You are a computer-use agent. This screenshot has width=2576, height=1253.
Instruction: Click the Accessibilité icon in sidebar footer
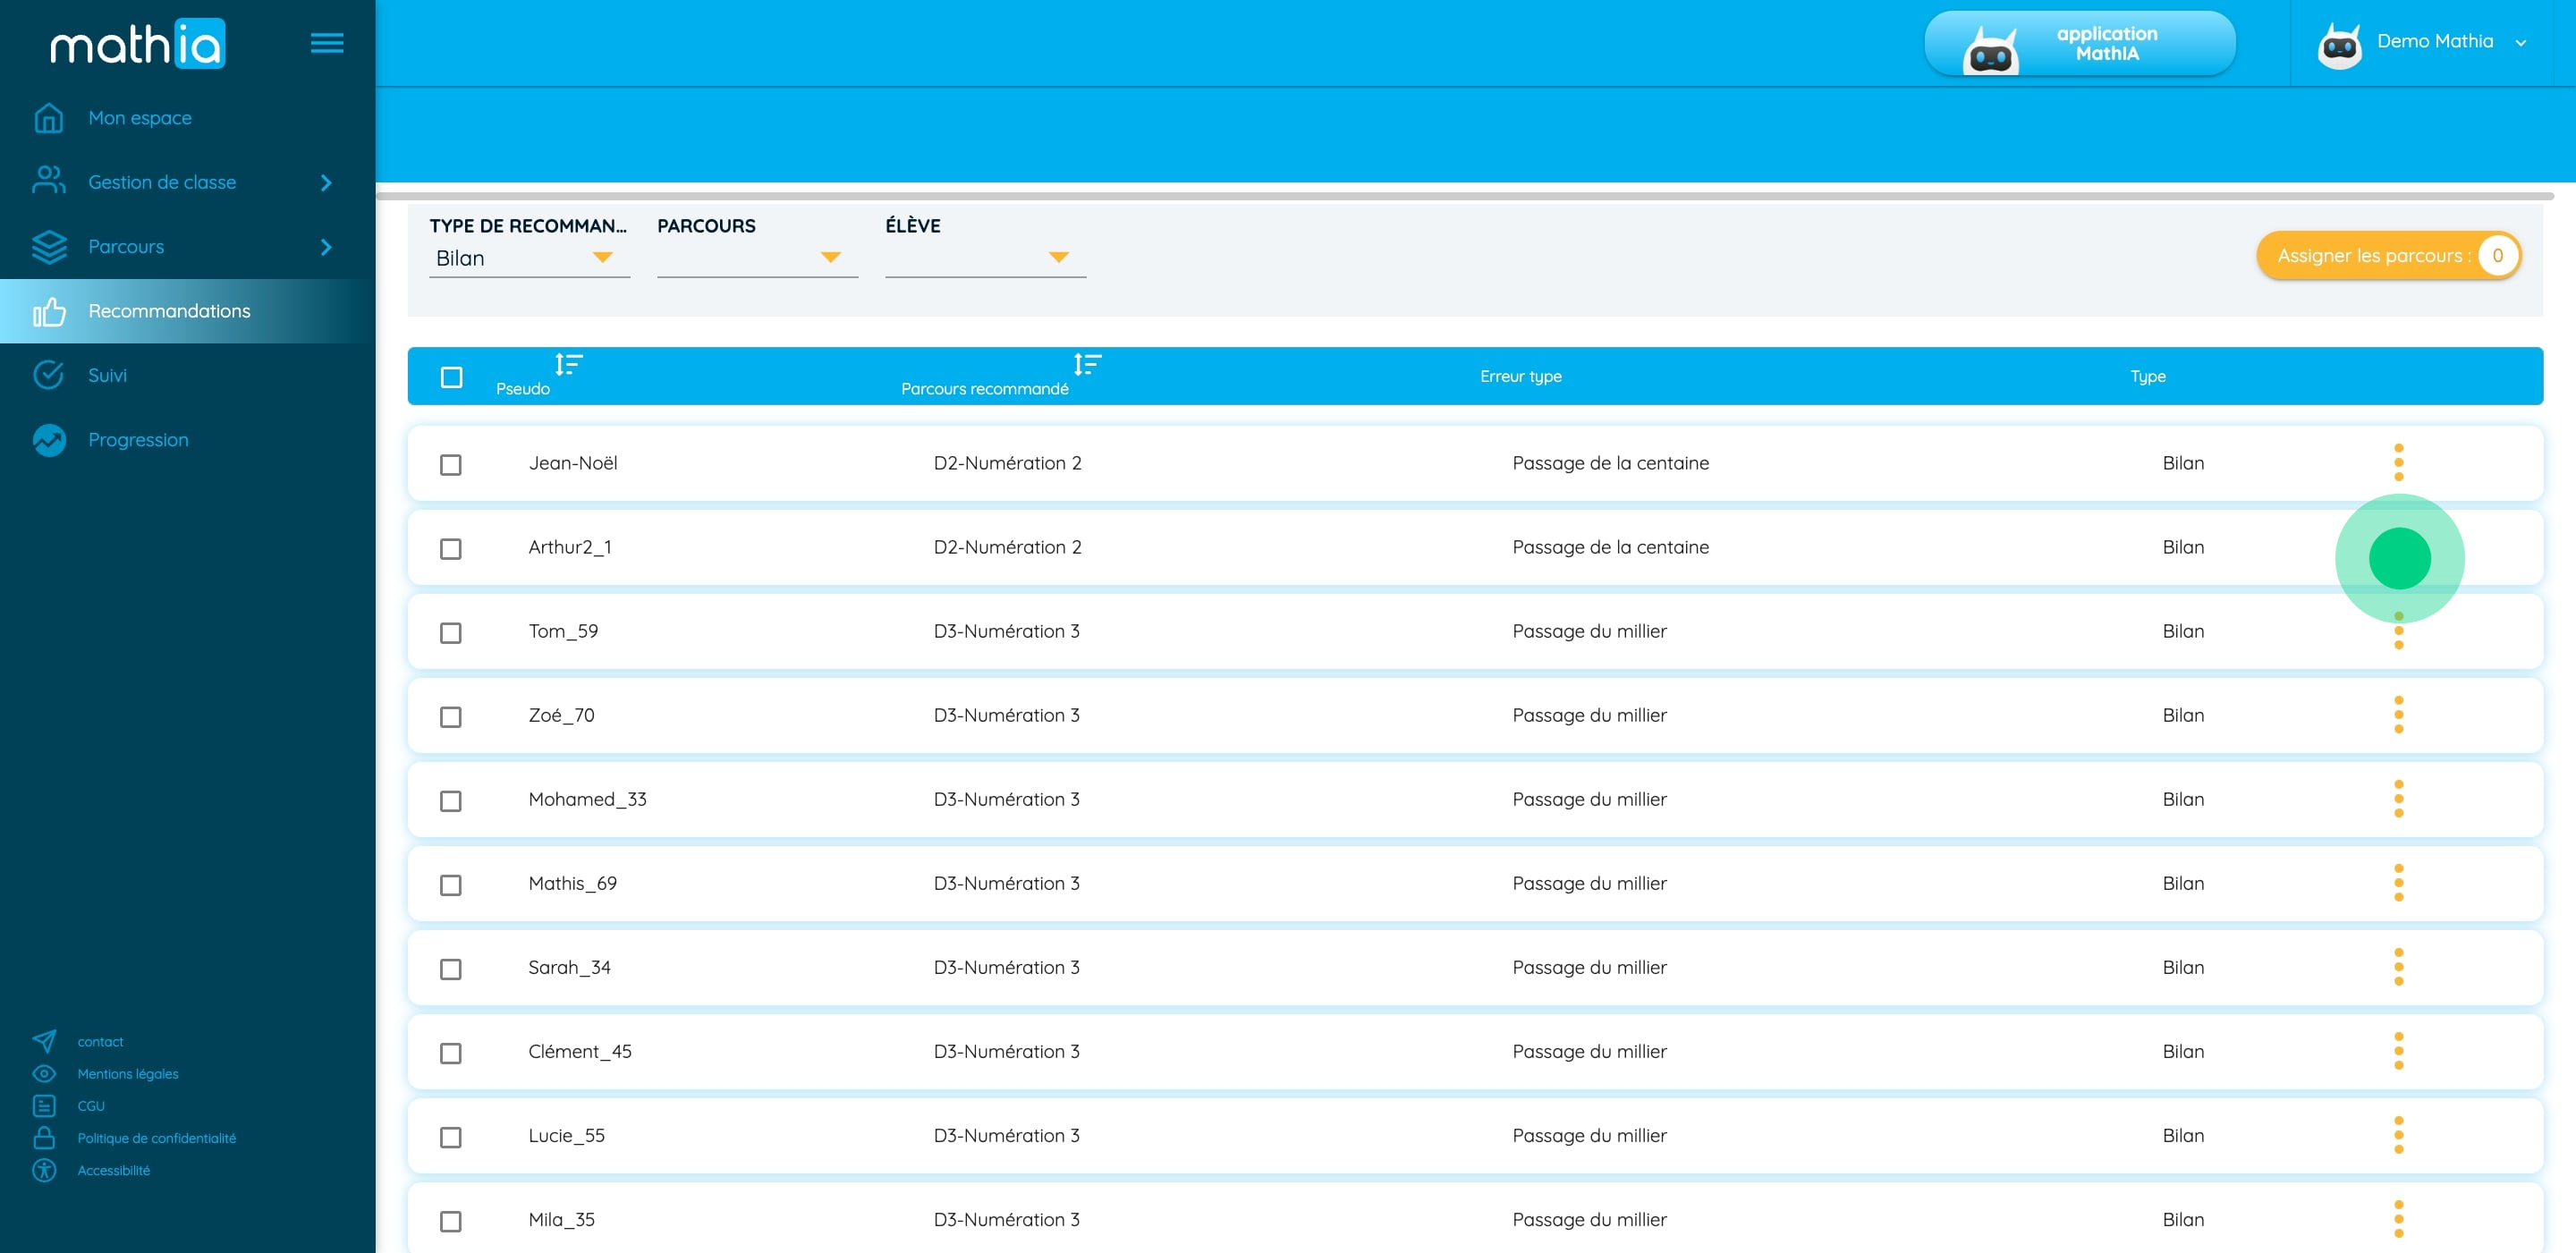coord(44,1169)
